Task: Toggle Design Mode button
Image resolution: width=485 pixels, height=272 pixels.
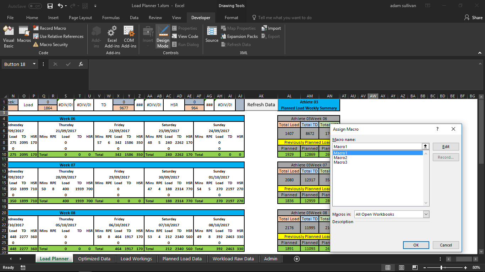Action: (163, 37)
